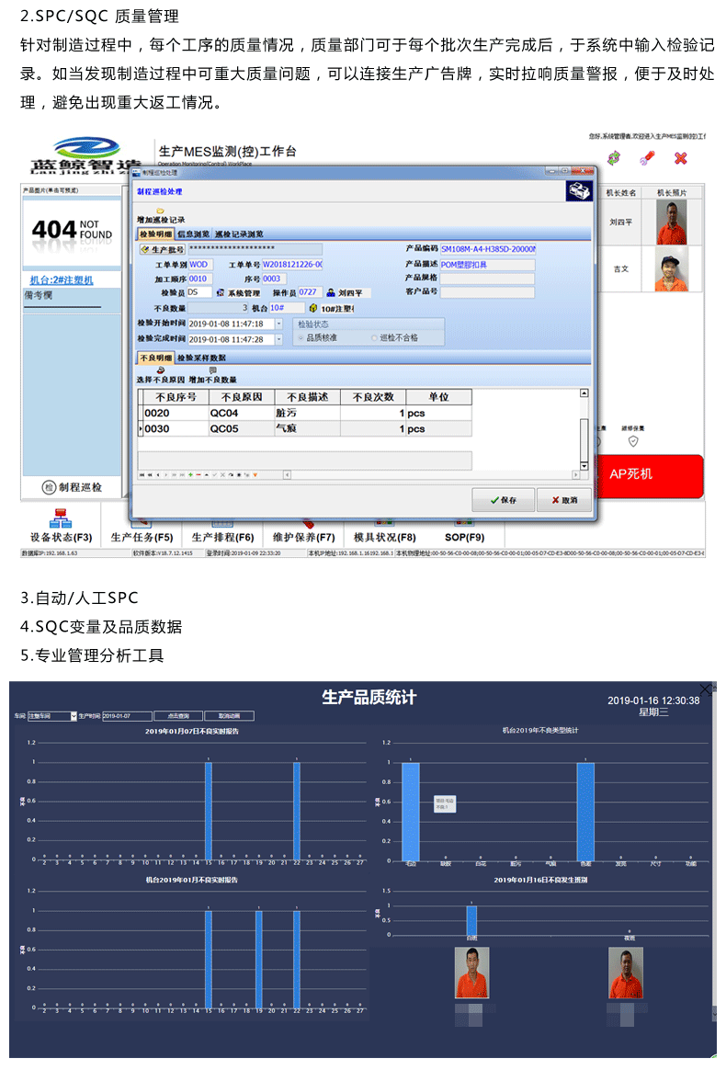This screenshot has width=726, height=1070.
Task: Click the 制程巡检 inspection icon button
Action: [x=51, y=487]
